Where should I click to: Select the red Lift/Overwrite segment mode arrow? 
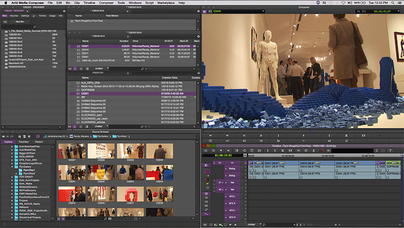tap(208, 172)
